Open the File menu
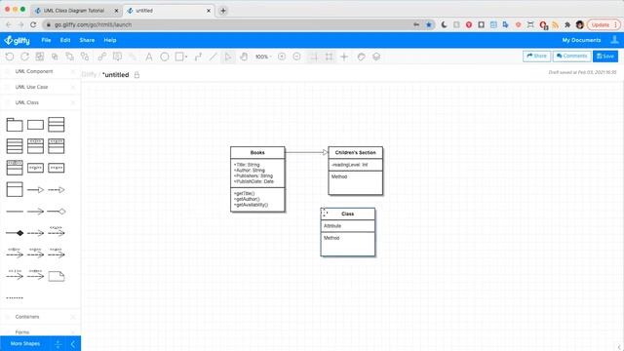Screen dimensions: 624x351 [x=46, y=40]
